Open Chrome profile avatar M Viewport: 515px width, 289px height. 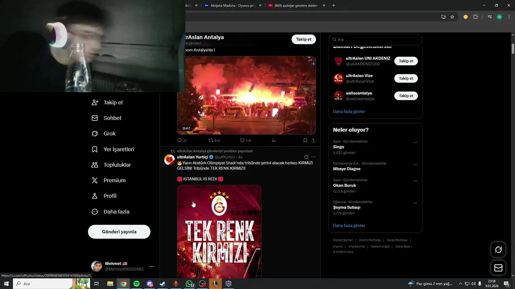[x=499, y=17]
